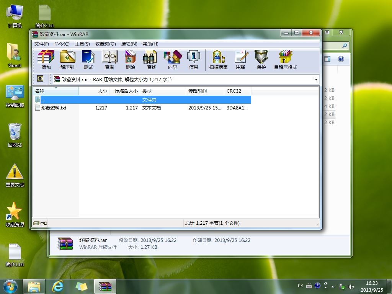Screen dimensions: 392x294
Task: Launch Internet Explorer from taskbar
Action: pyautogui.click(x=57, y=286)
